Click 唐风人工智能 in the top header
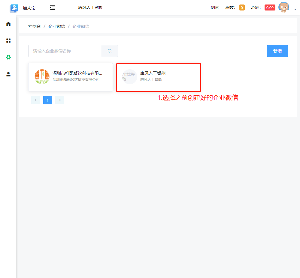Viewport: 300px width, 278px height. coord(91,7)
